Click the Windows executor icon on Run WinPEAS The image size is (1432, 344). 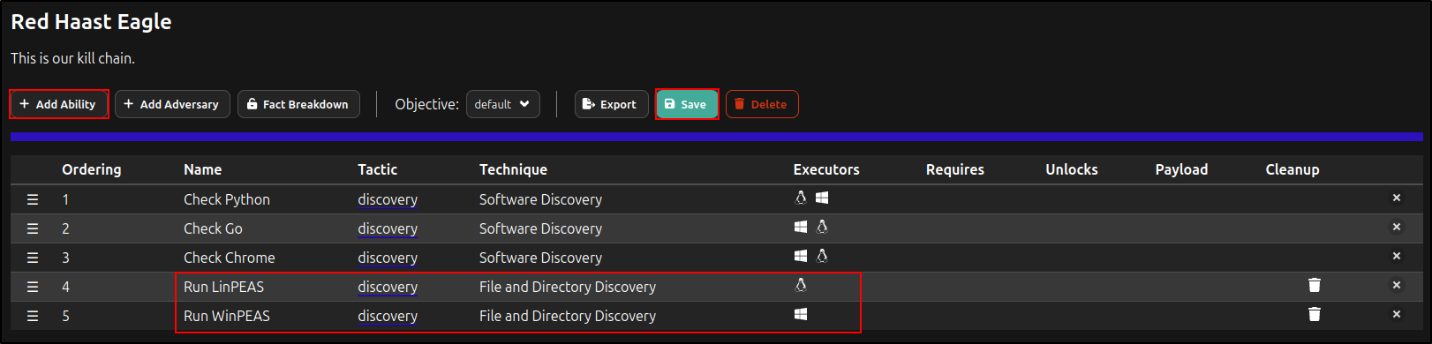tap(801, 314)
